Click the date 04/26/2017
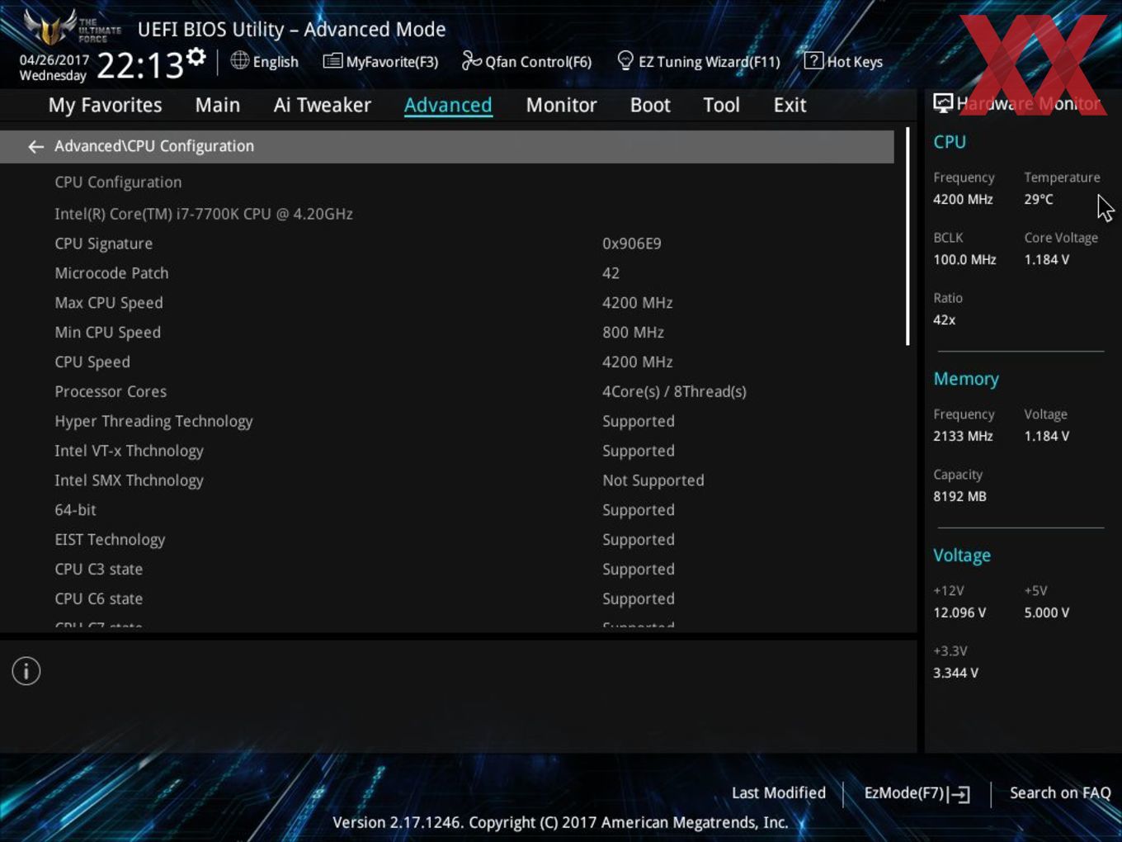 54,59
